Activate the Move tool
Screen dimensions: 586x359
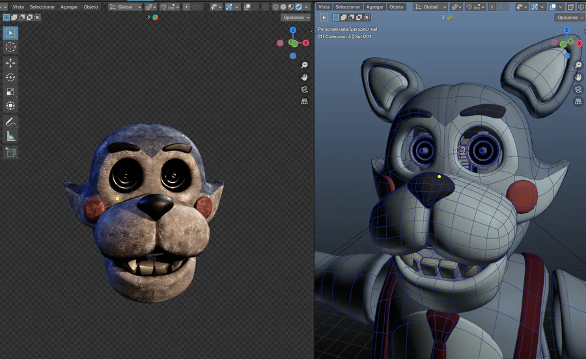click(10, 63)
